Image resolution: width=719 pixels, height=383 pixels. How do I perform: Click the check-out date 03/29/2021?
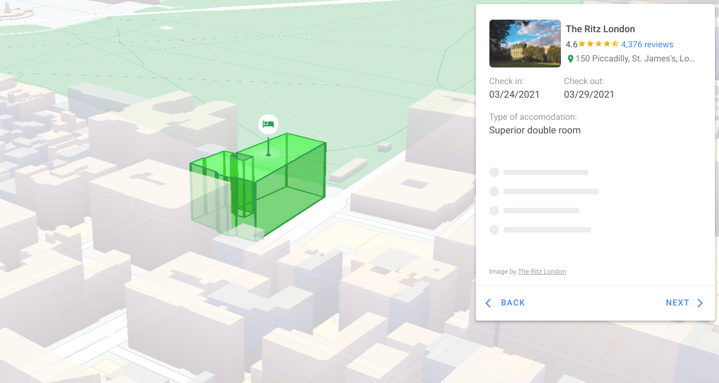589,95
